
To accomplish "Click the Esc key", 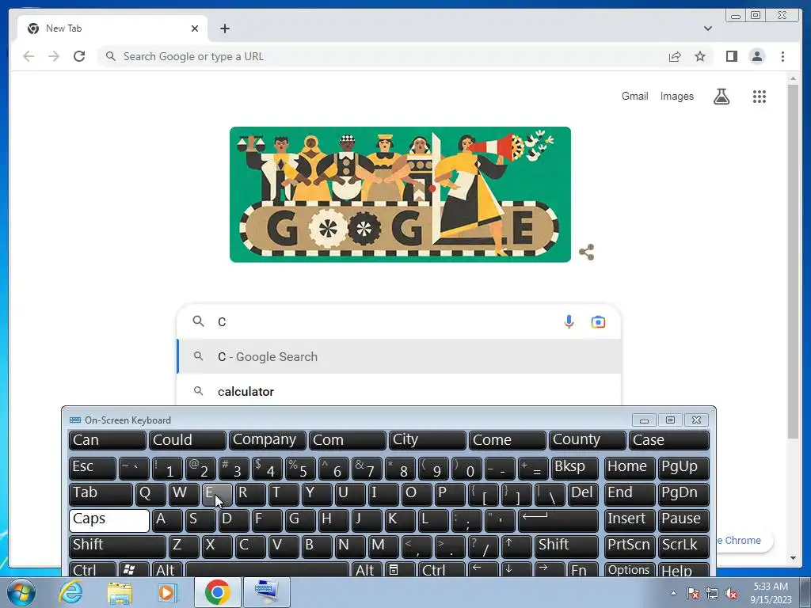I will (x=93, y=469).
